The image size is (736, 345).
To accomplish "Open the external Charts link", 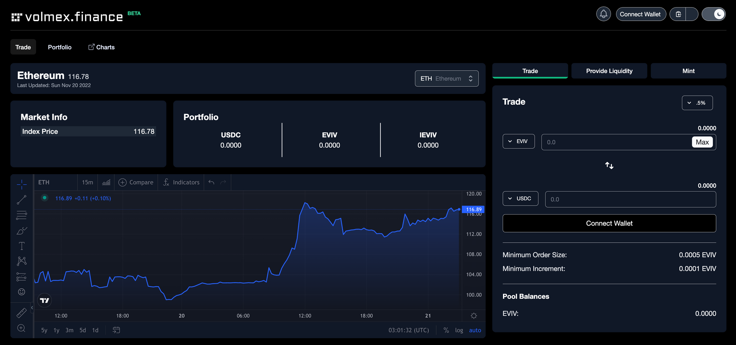I will point(102,47).
